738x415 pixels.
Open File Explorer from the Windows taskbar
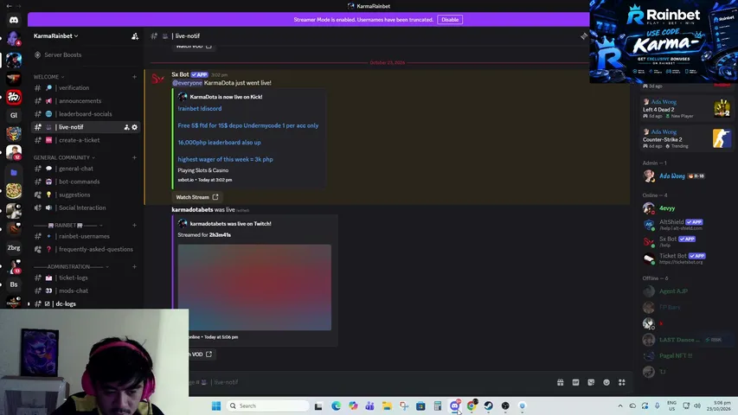pos(387,405)
